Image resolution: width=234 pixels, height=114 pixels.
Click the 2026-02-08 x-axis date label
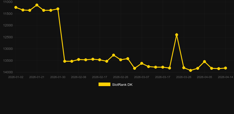[x=79, y=77]
